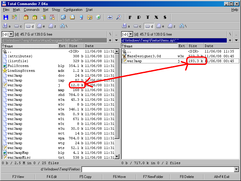Expand the command line history dropdown

tap(236, 169)
